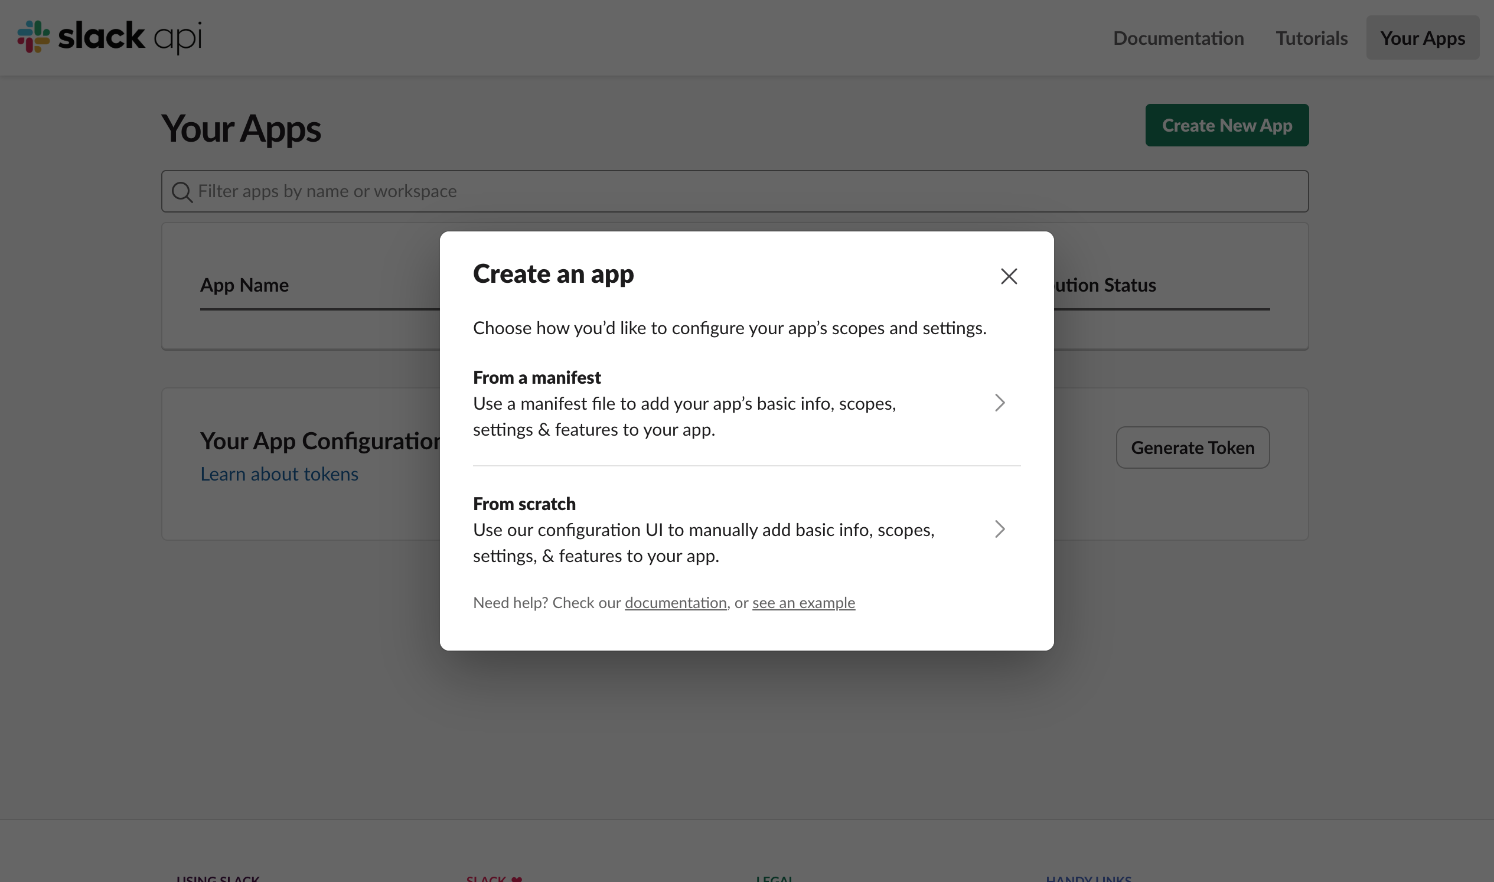Focus the Filter apps by name field

(x=735, y=191)
